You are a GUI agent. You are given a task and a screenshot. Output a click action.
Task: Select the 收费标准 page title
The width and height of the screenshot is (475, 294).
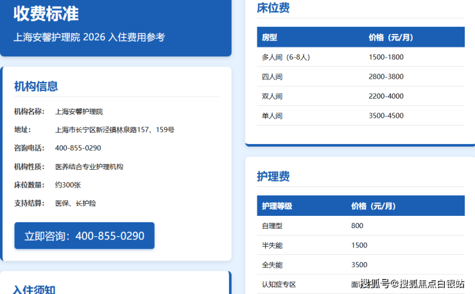(x=46, y=13)
